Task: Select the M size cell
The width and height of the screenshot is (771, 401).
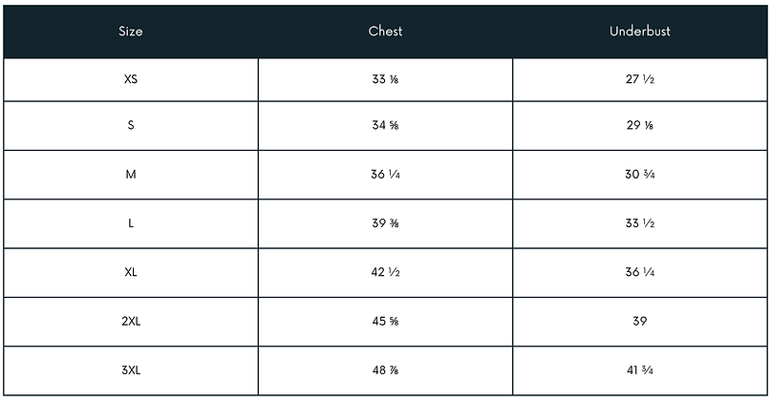Action: pos(131,175)
